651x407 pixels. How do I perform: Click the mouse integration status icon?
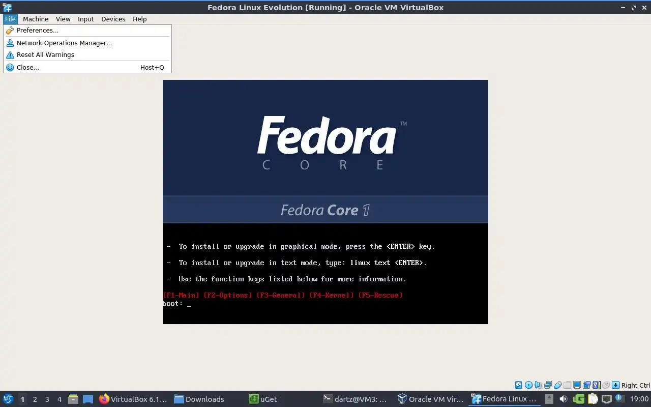click(606, 385)
